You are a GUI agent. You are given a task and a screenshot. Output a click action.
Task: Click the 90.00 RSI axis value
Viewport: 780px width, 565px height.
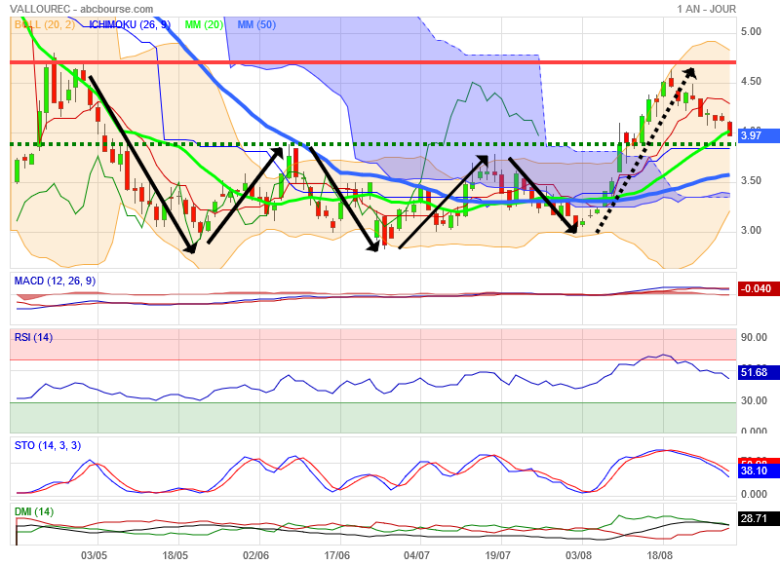coord(754,338)
